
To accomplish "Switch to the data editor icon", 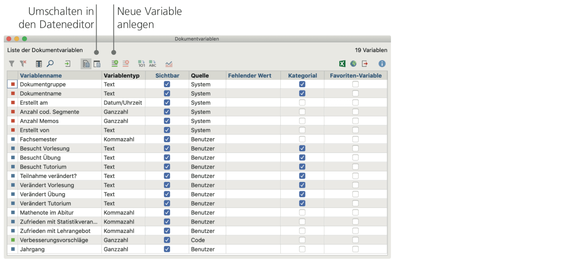I will [x=97, y=64].
